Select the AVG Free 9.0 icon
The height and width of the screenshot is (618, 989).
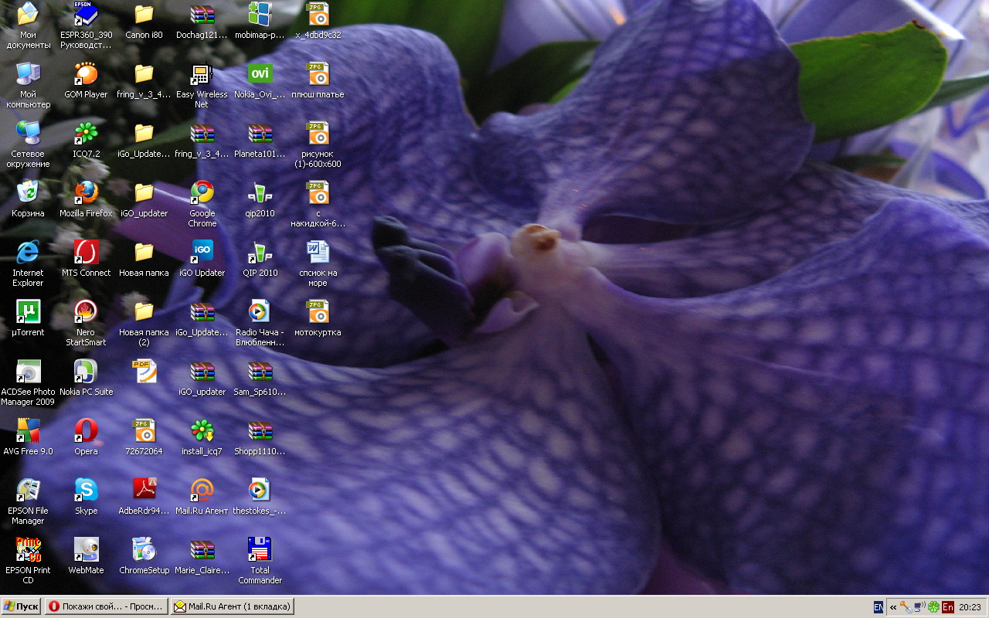[28, 431]
